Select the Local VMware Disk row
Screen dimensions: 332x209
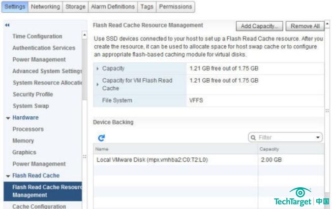tap(152, 160)
